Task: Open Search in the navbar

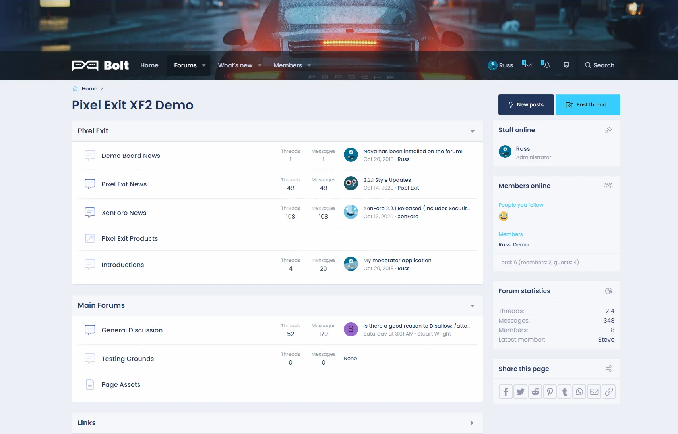Action: coord(600,65)
